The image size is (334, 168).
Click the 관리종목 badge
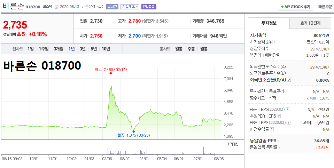click(x=149, y=7)
